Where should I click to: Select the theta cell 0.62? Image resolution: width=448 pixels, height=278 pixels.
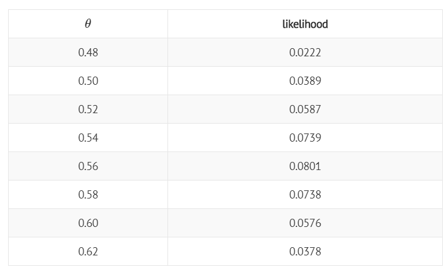point(88,251)
